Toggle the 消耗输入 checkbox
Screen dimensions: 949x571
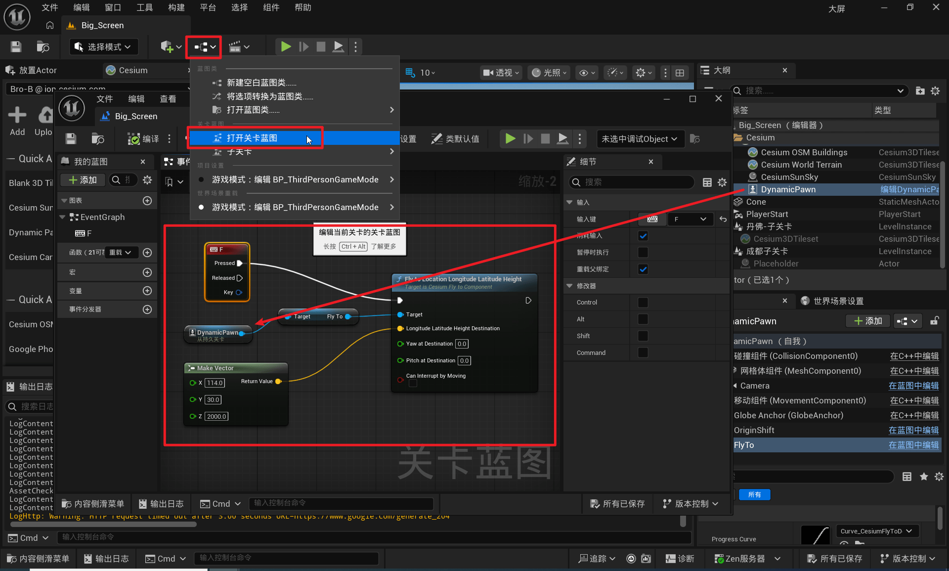tap(643, 236)
